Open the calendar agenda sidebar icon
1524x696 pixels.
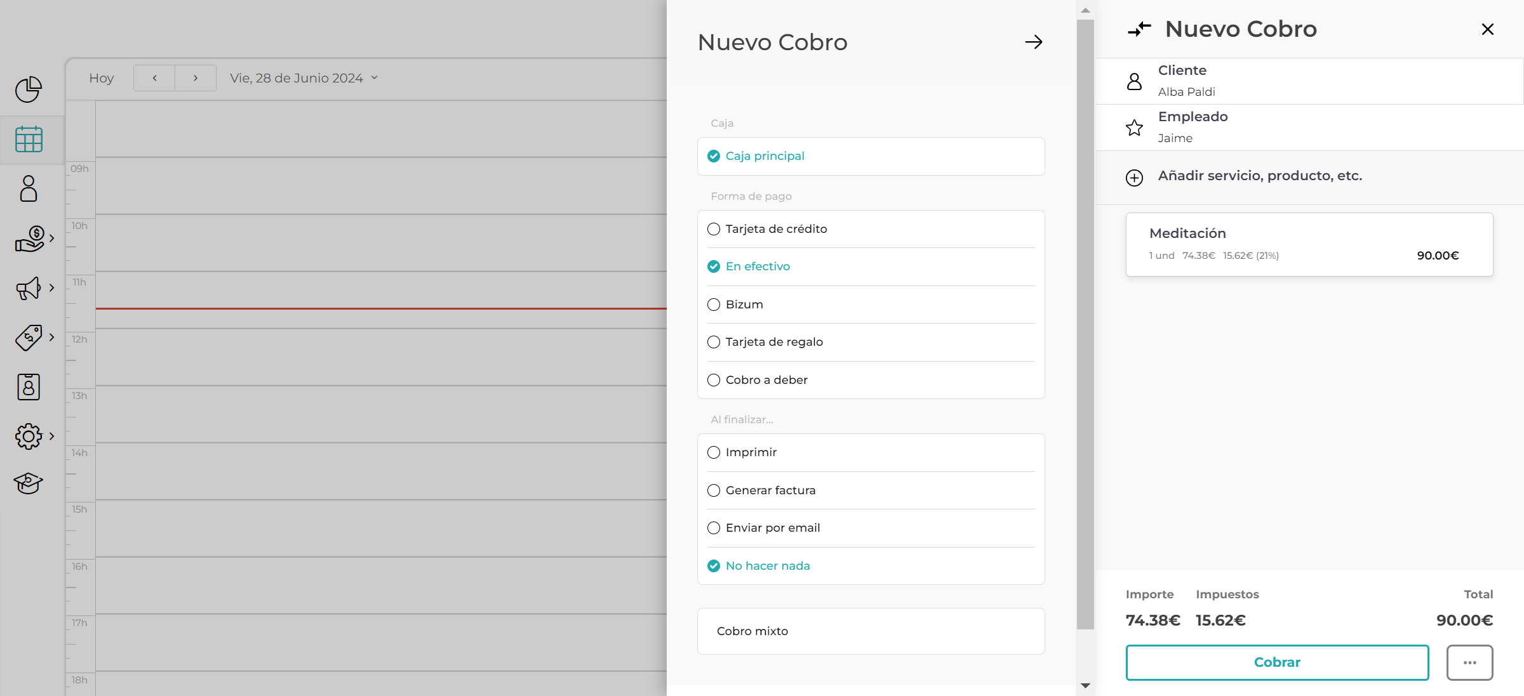[x=29, y=139]
